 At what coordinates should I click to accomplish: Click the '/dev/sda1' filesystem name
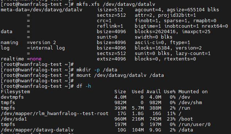(x=14, y=119)
